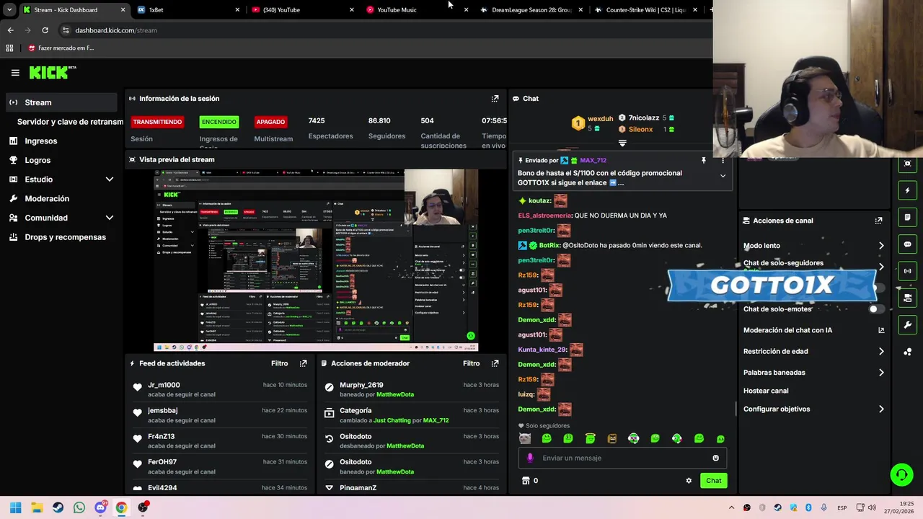The width and height of the screenshot is (923, 519).
Task: Open chat settings gear
Action: 689,481
